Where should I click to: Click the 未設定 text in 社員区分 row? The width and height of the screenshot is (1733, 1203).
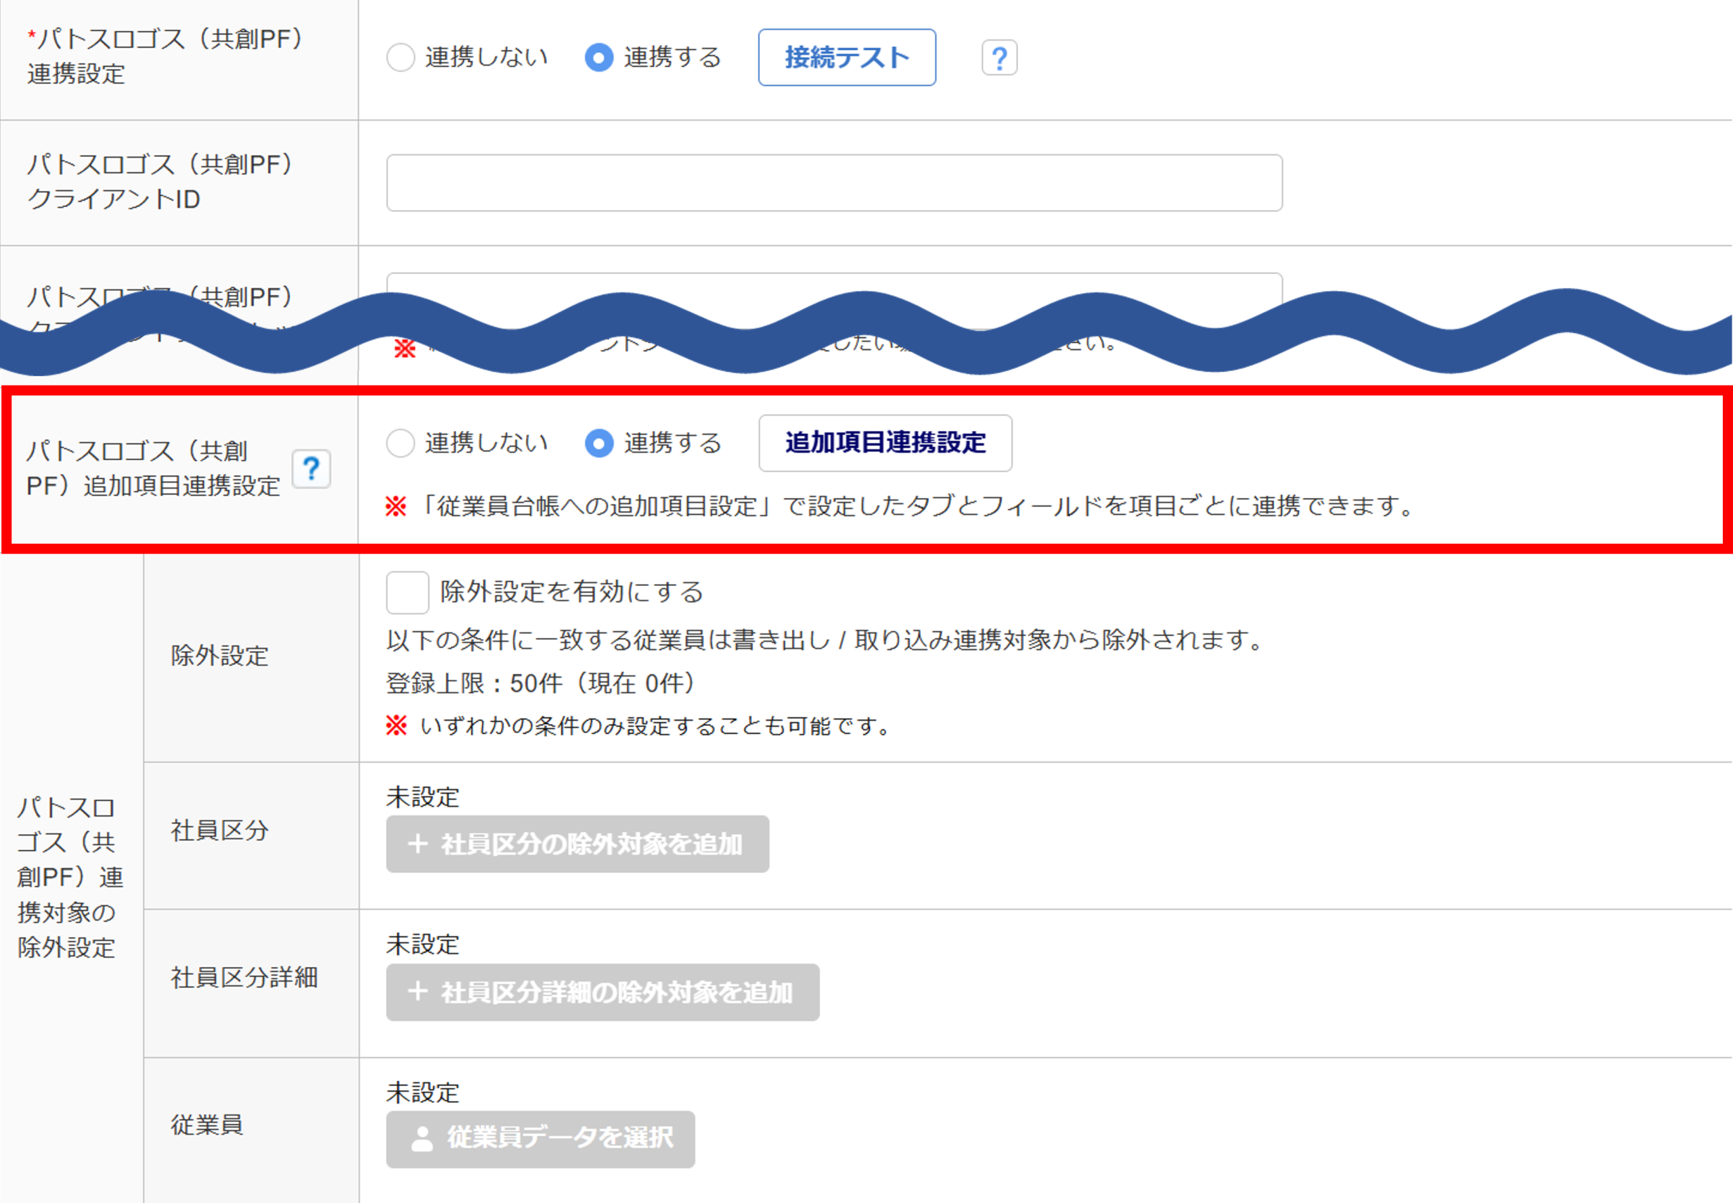point(423,797)
